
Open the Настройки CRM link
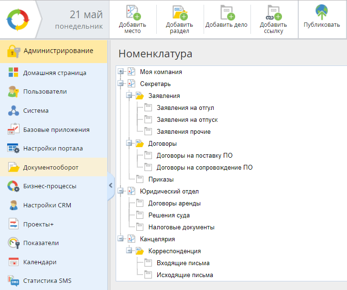coord(47,205)
